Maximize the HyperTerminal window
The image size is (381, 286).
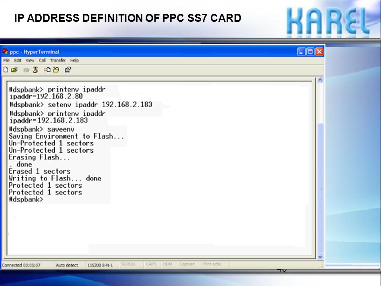pos(310,52)
